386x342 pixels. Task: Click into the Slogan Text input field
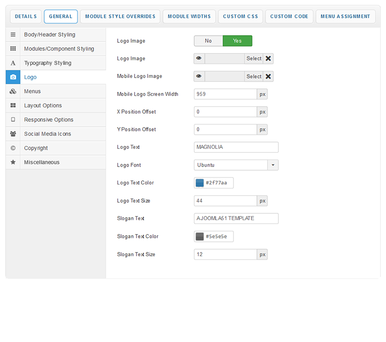(x=236, y=219)
